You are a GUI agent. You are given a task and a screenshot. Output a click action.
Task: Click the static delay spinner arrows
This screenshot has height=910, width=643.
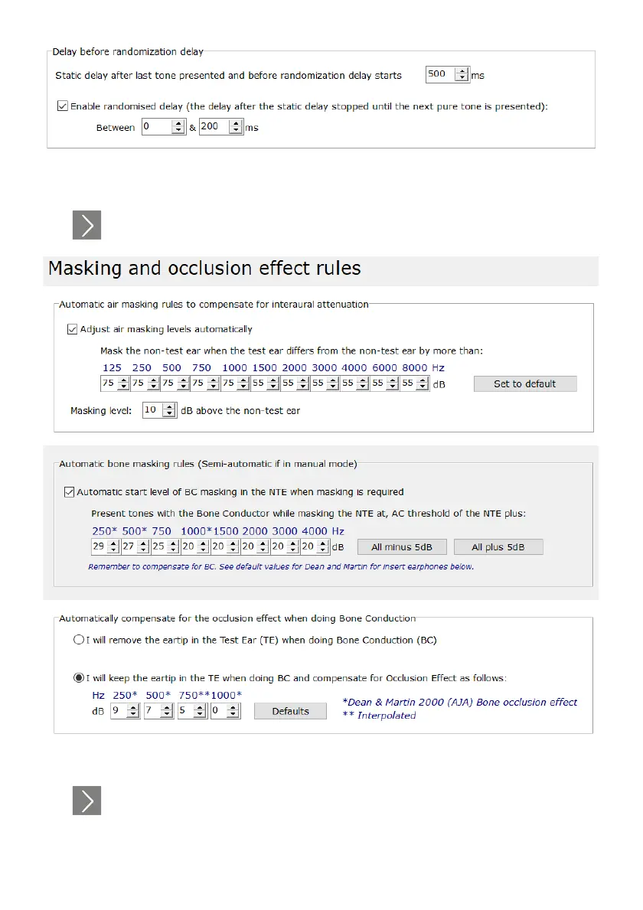click(461, 74)
